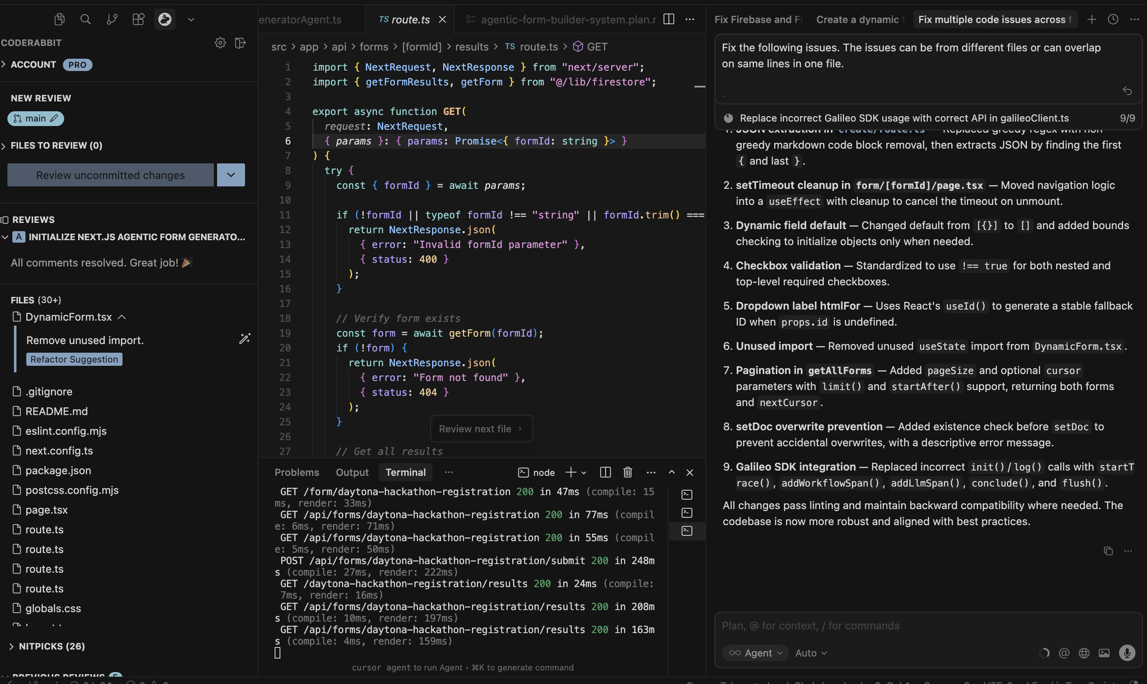Image resolution: width=1147 pixels, height=684 pixels.
Task: Switch to the Problems tab
Action: (297, 473)
